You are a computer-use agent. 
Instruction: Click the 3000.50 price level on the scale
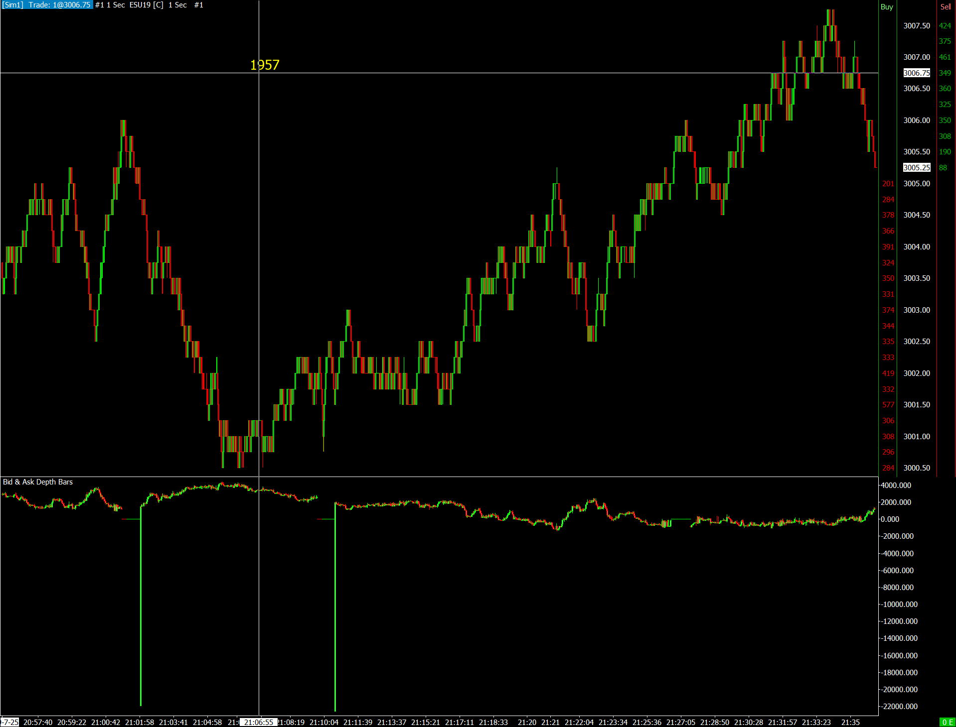[x=917, y=468]
